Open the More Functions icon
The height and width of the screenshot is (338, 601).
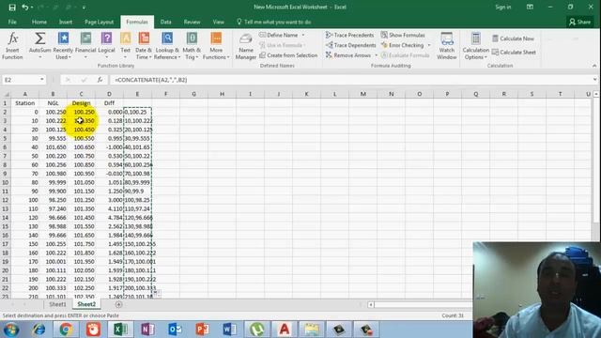click(x=216, y=38)
